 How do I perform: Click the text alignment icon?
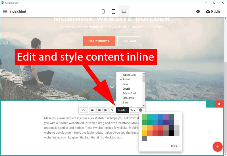pos(92,110)
